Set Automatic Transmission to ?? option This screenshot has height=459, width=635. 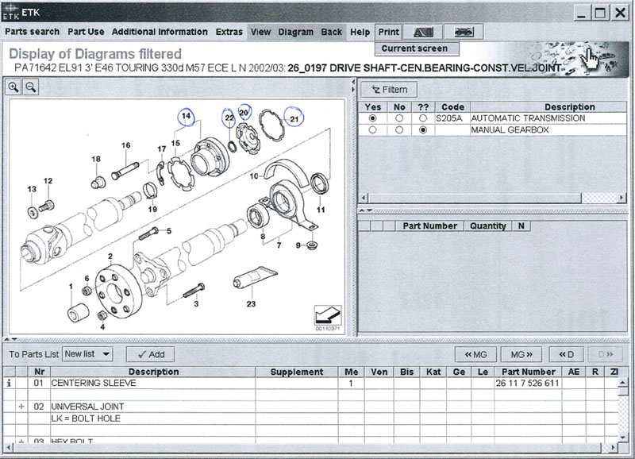423,118
